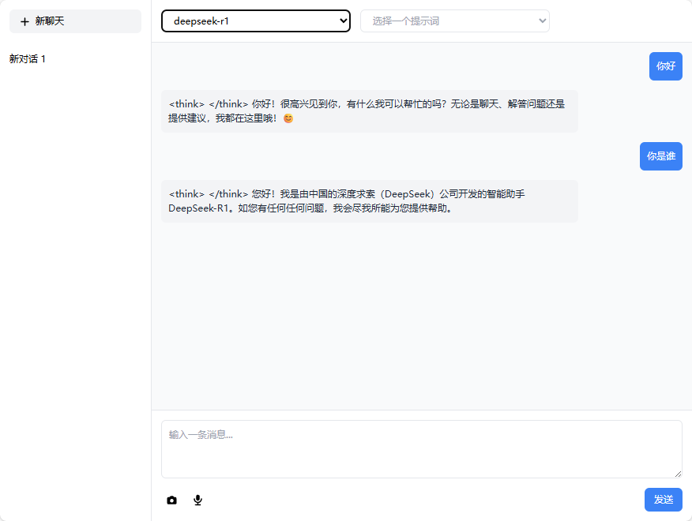Click the resize handle of the message box
Image resolution: width=692 pixels, height=521 pixels.
coord(678,474)
